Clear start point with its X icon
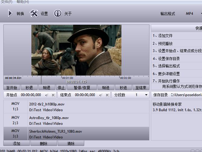Image resolution: width=202 pixels, height=152 pixels. tap(53, 95)
